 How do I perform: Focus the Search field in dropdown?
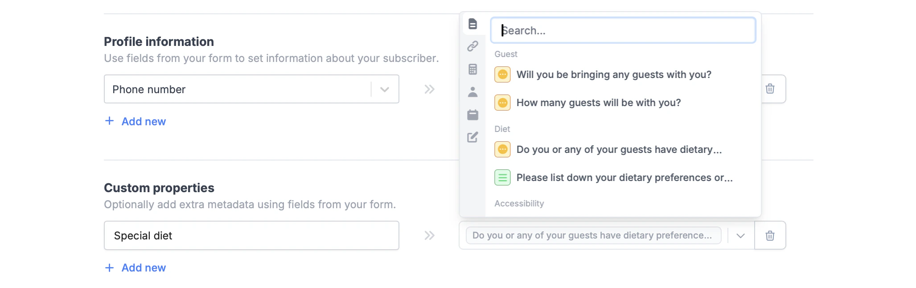click(x=623, y=30)
